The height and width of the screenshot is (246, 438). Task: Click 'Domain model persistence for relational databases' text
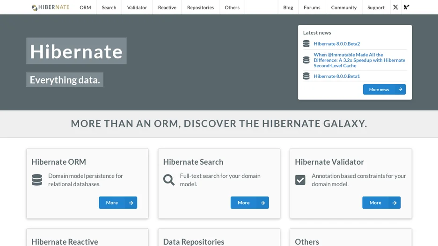pyautogui.click(x=86, y=180)
